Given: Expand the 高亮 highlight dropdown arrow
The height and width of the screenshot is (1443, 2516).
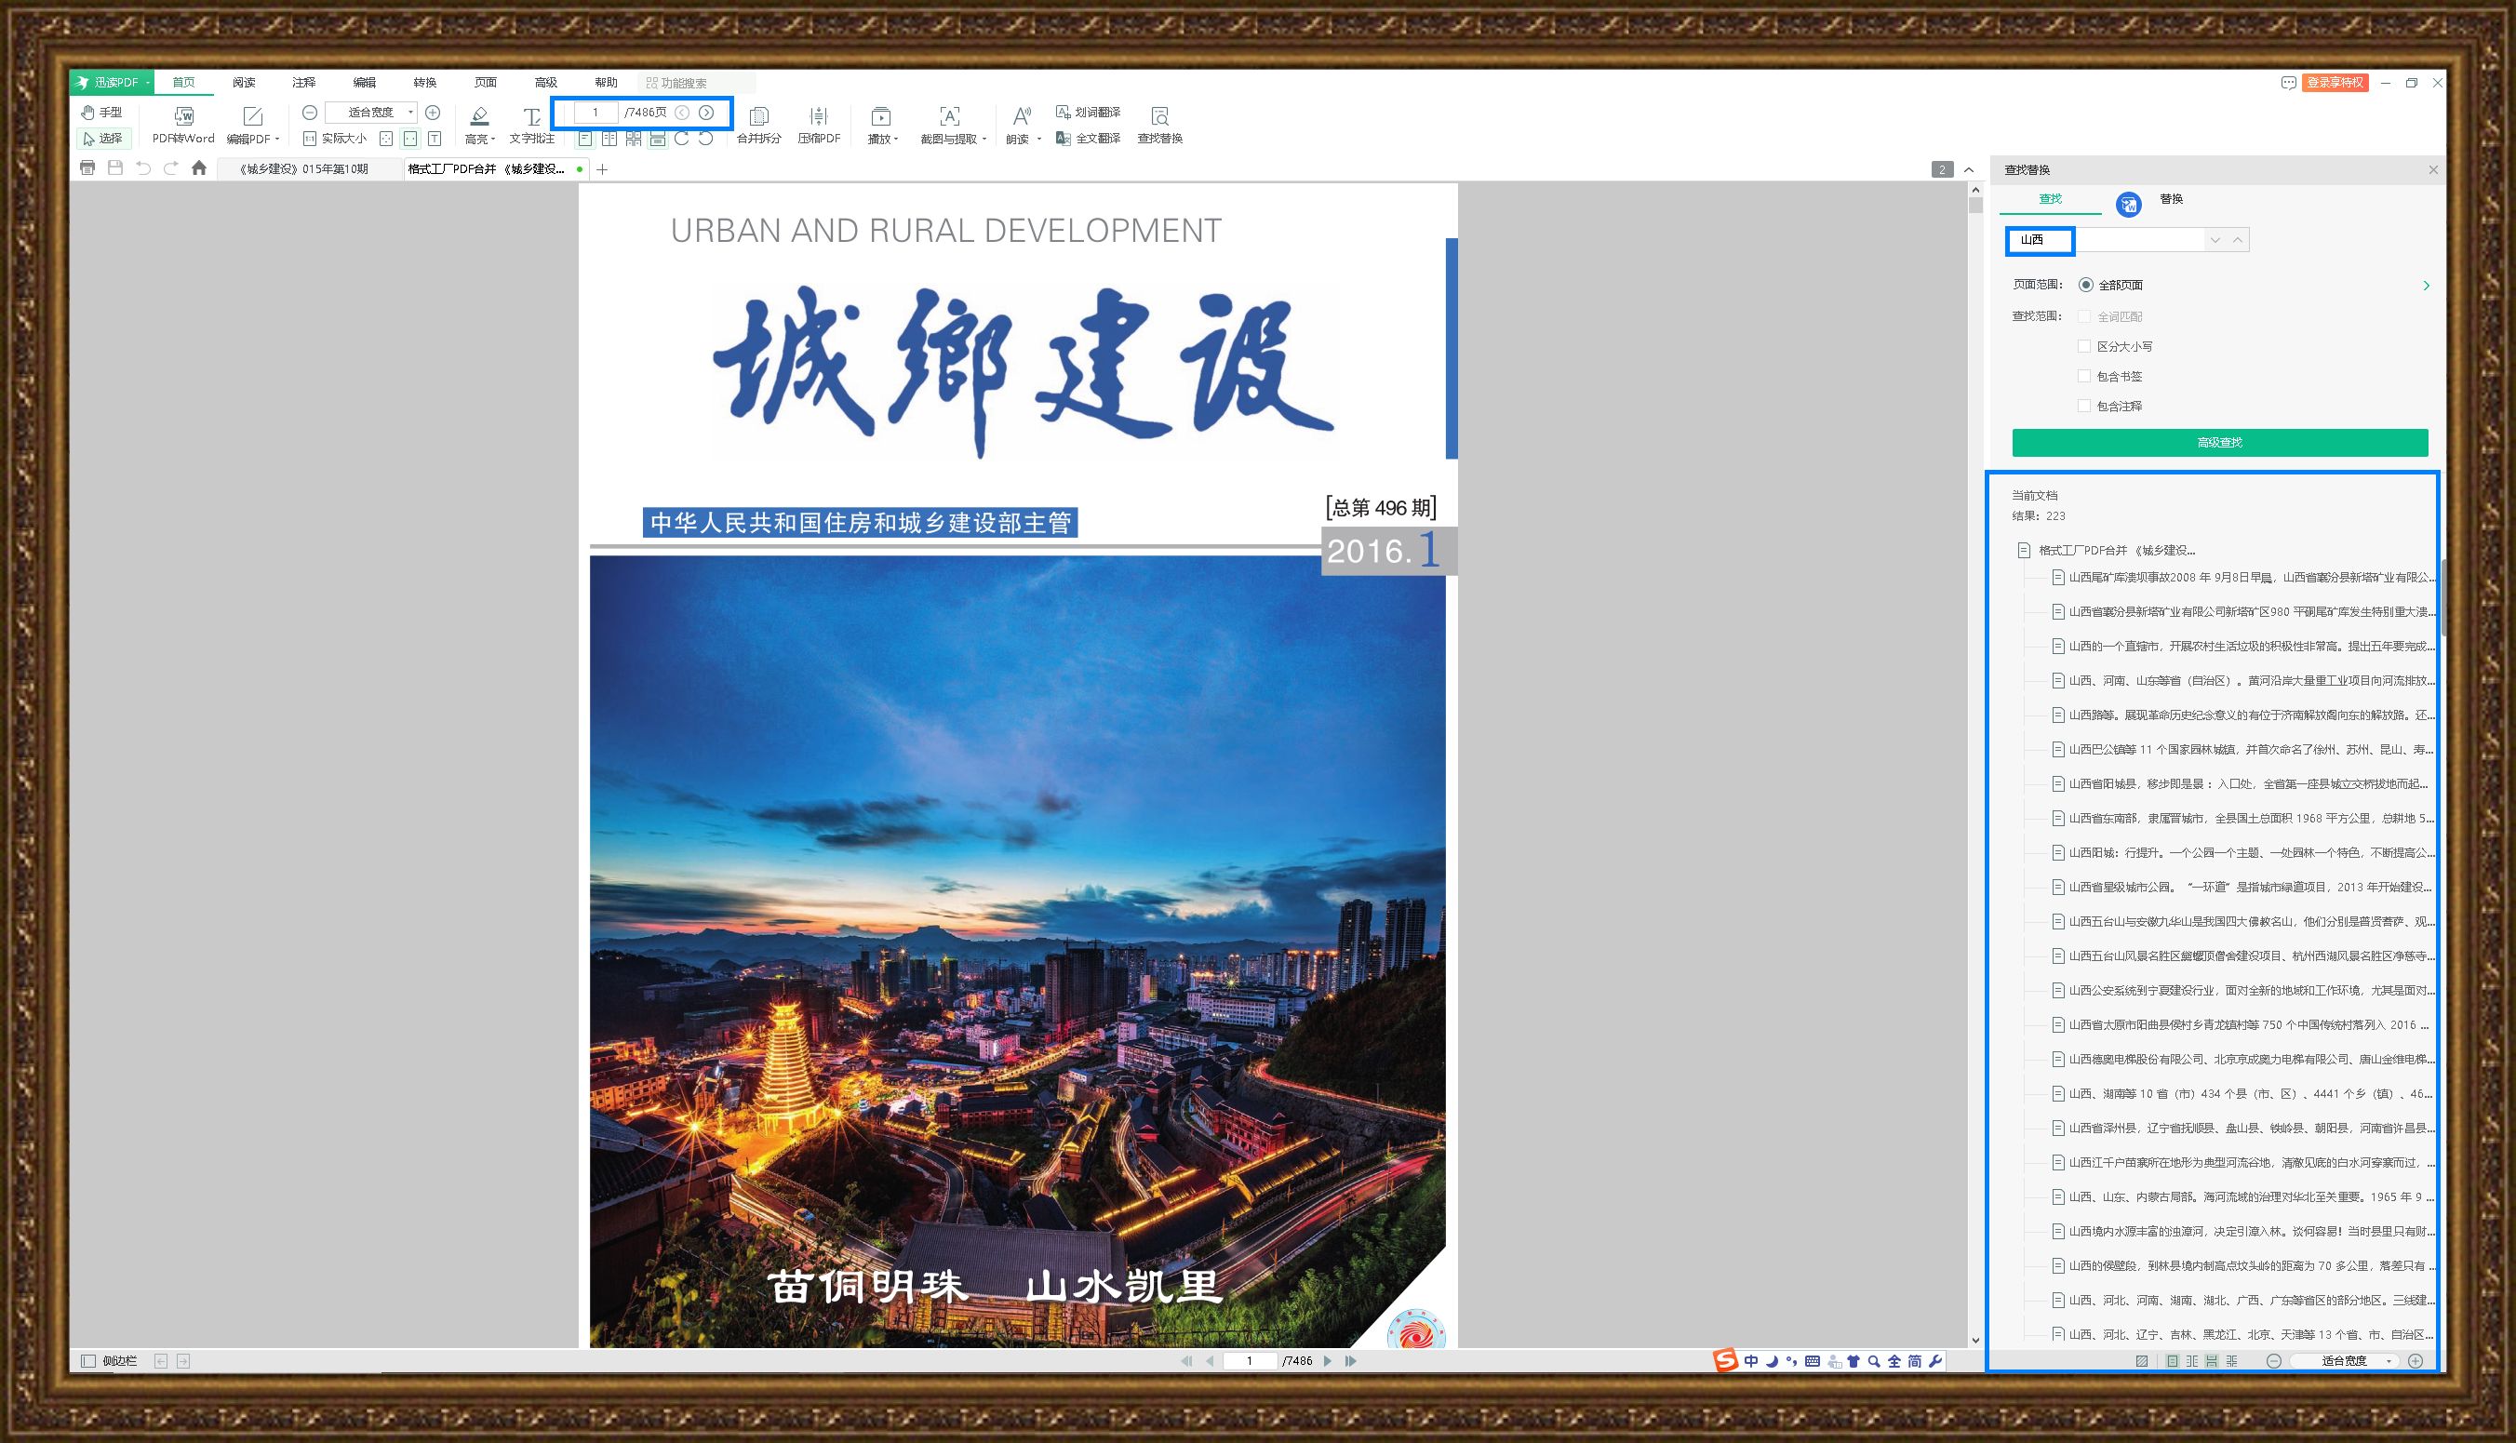Looking at the screenshot, I should pyautogui.click(x=493, y=139).
